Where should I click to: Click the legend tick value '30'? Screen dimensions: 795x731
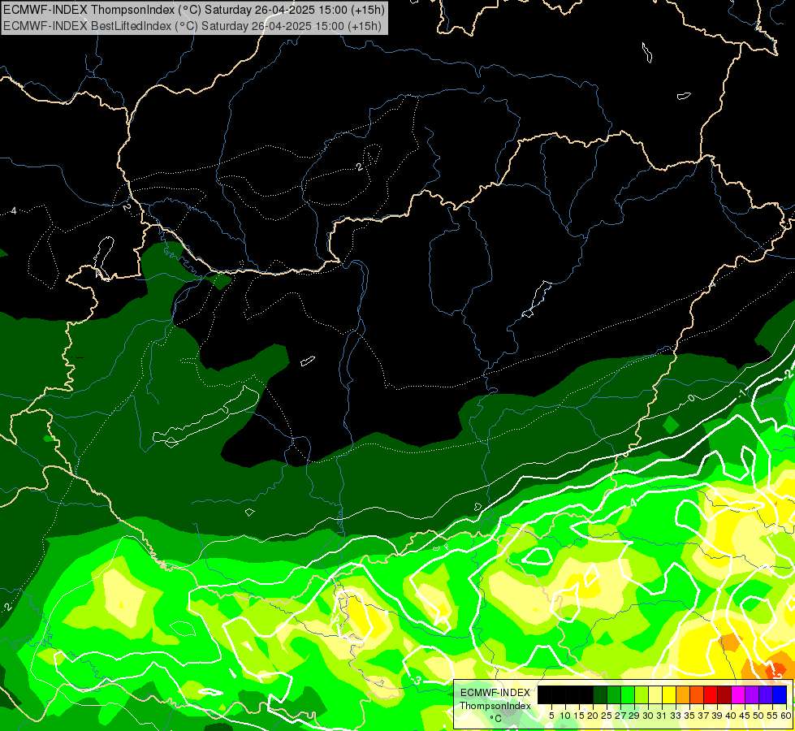tap(648, 716)
